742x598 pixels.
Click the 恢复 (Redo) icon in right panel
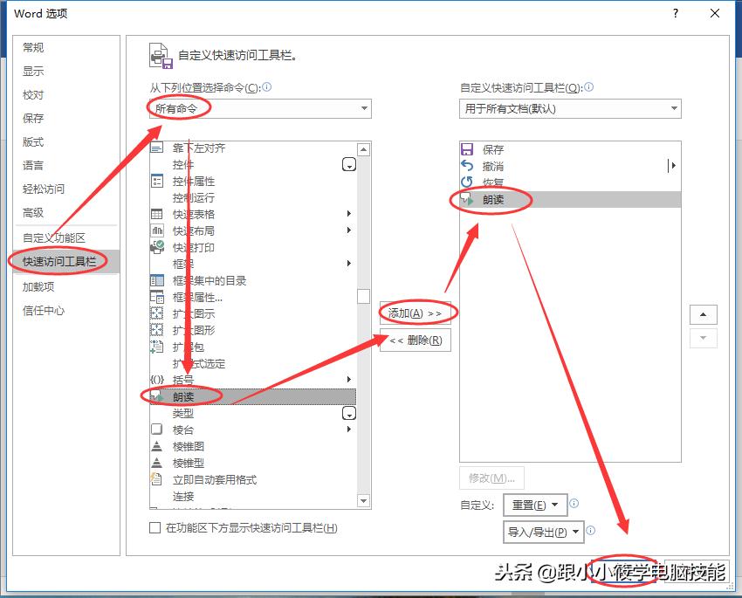pyautogui.click(x=468, y=182)
